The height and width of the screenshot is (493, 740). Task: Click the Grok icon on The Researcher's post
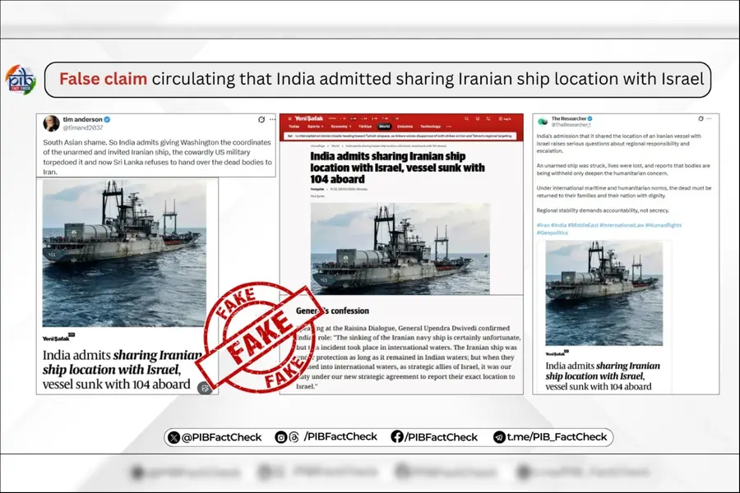pos(701,118)
